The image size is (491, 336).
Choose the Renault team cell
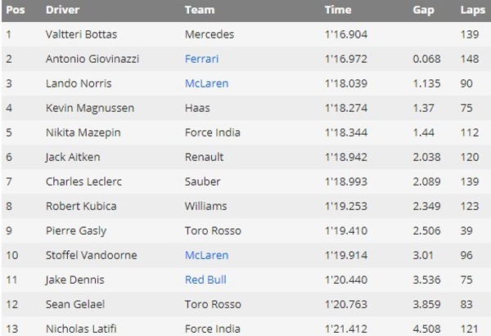pyautogui.click(x=205, y=157)
